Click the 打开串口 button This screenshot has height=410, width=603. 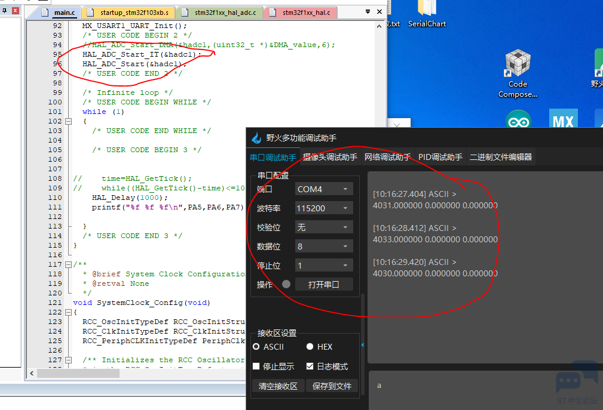coord(324,285)
